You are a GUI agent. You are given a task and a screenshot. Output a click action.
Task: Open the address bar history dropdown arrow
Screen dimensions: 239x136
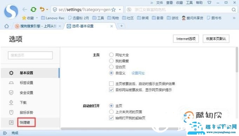click(120, 9)
